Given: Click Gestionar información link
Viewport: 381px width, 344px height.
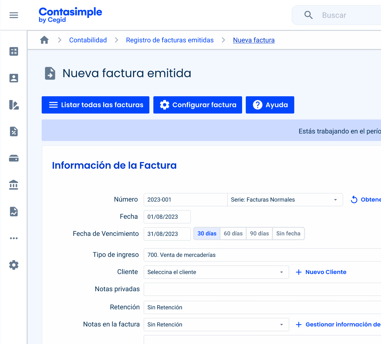Looking at the screenshot, I should click(x=338, y=324).
